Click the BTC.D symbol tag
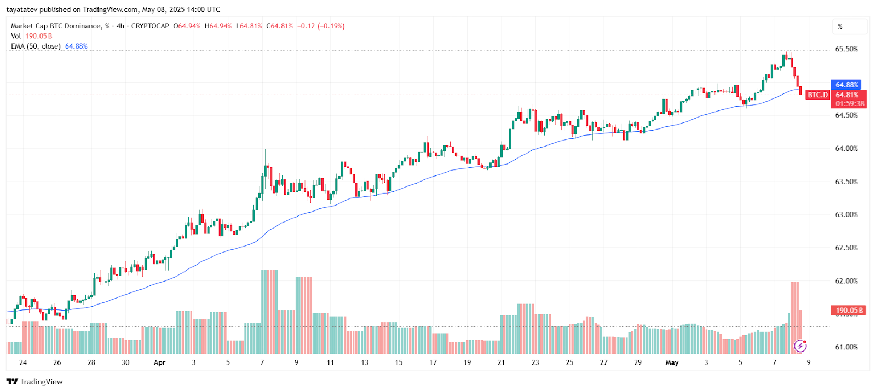This screenshot has width=876, height=392. pos(818,95)
